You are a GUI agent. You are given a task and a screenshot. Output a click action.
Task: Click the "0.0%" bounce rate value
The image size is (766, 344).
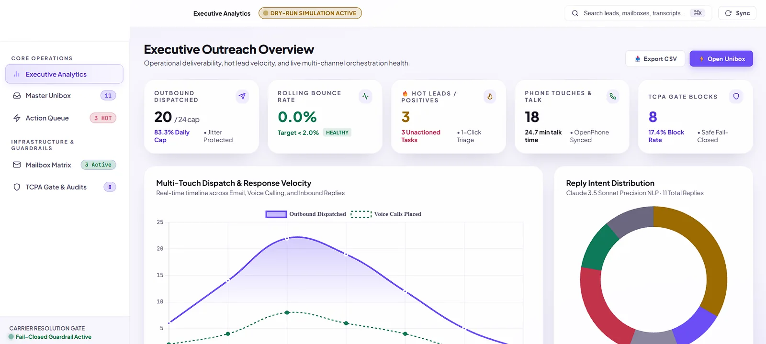point(297,117)
